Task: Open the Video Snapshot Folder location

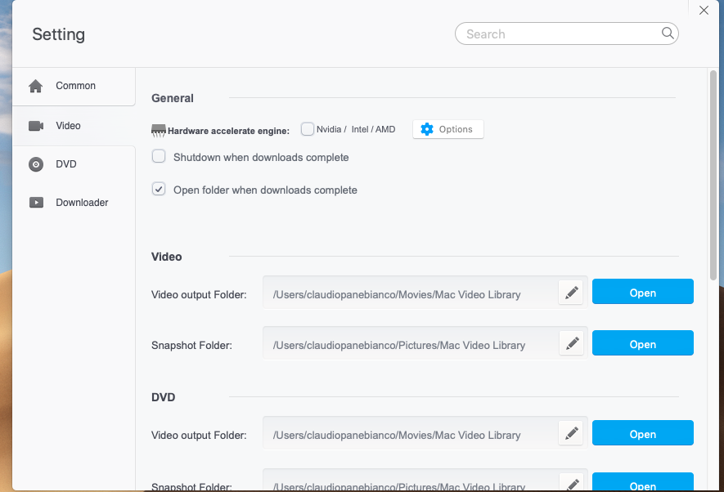Action: pyautogui.click(x=643, y=343)
